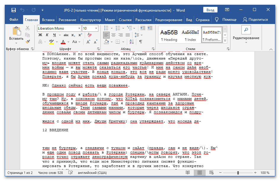
Task: Switch to the Макет tab
Action: [110, 20]
